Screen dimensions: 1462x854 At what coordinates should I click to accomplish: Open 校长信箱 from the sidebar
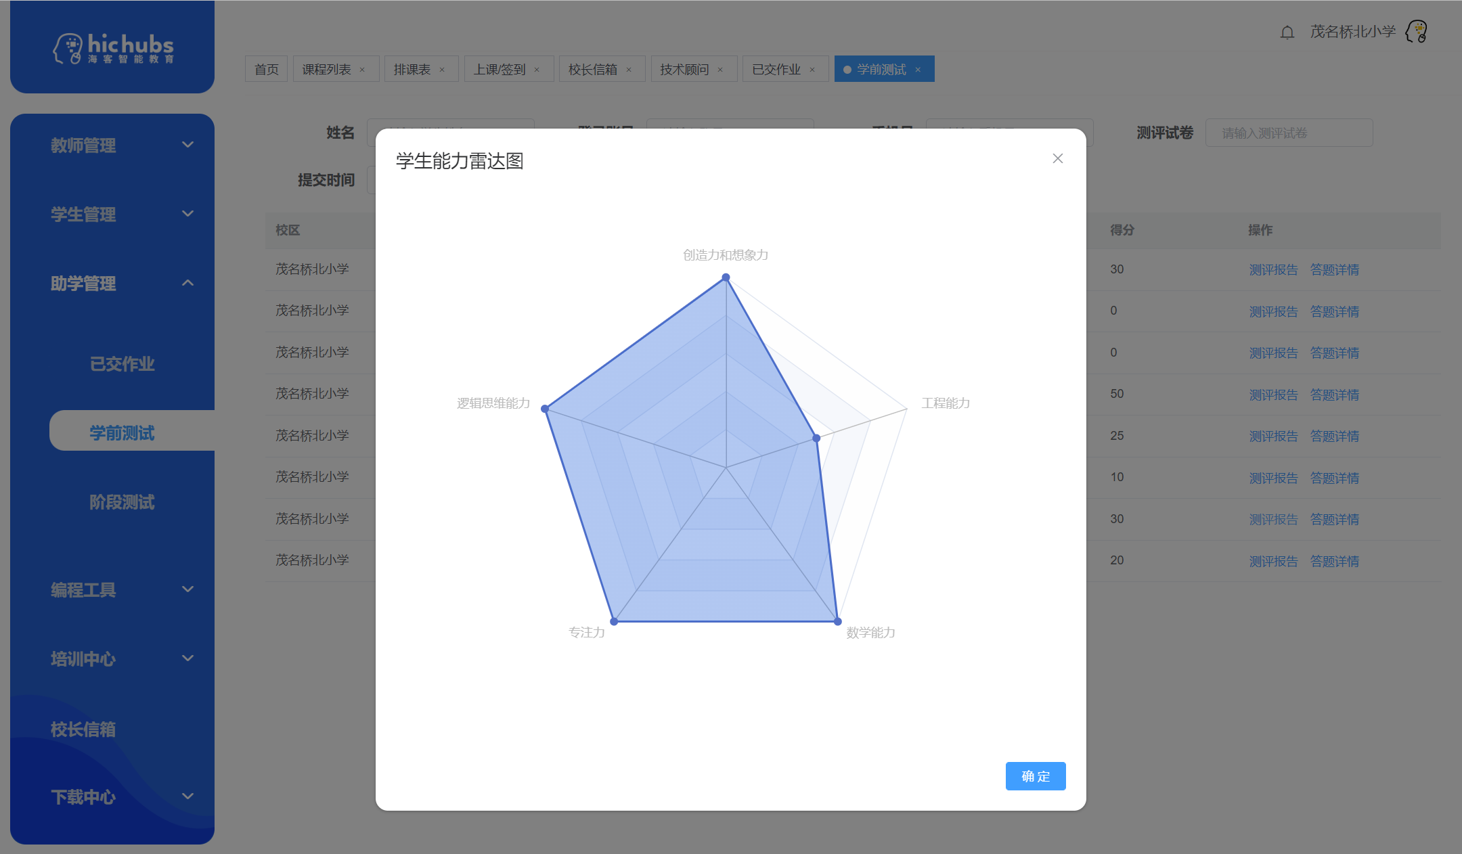tap(83, 729)
